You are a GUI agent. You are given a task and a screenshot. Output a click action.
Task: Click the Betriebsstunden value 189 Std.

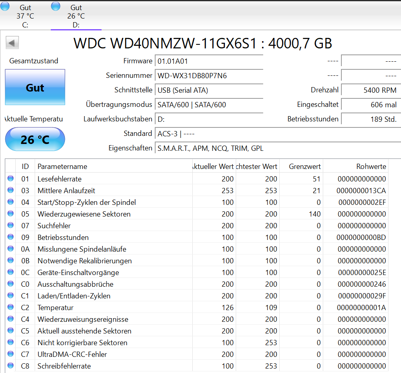[x=371, y=119]
